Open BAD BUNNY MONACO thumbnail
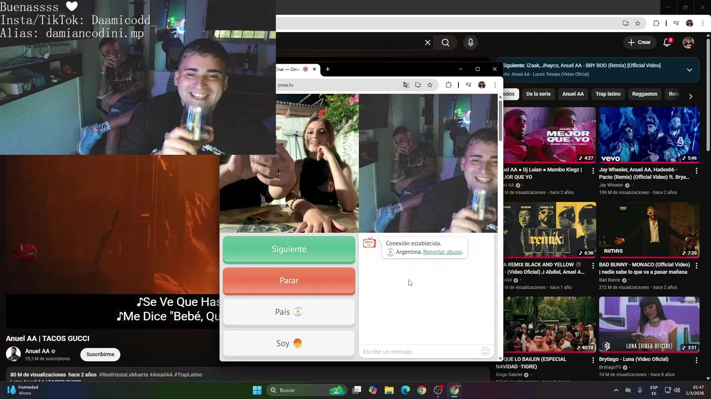The width and height of the screenshot is (711, 399). pyautogui.click(x=649, y=230)
